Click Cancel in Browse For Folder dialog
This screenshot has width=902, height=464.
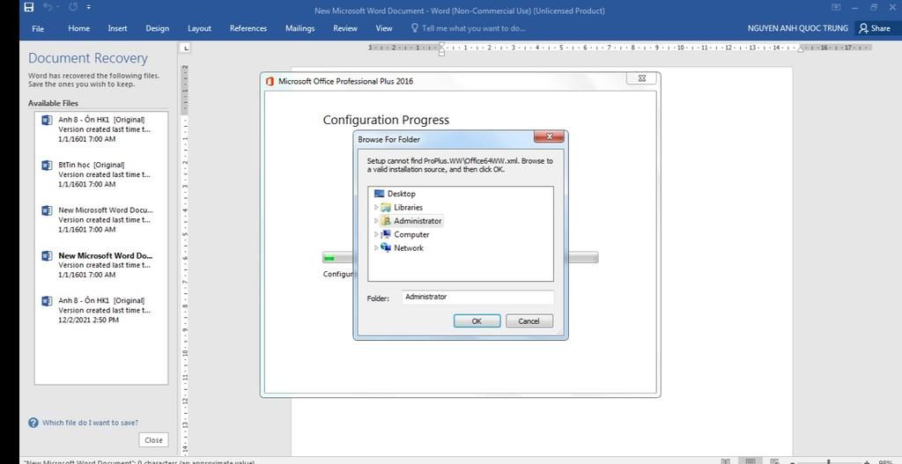pos(529,320)
